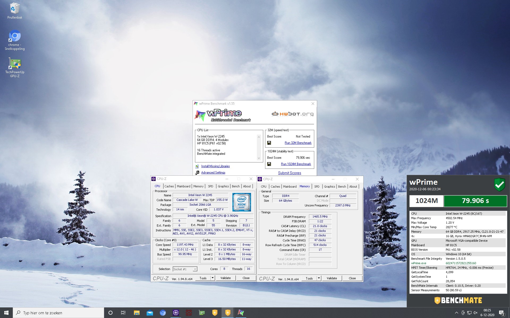The width and height of the screenshot is (510, 318).
Task: Open About tab in right CPU-Z window
Action: pyautogui.click(x=353, y=187)
